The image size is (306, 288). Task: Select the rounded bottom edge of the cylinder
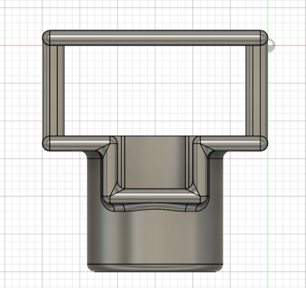point(155,268)
